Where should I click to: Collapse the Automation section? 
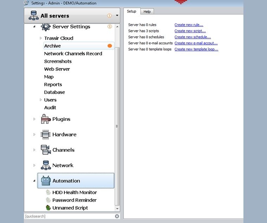[x=34, y=181]
